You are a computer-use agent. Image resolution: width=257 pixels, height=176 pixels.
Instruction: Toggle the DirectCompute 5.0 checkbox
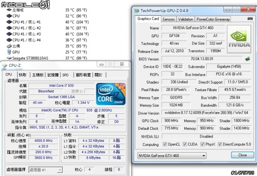point(220,144)
